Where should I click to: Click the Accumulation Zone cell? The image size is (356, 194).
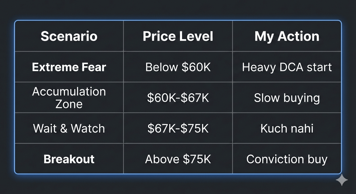[69, 98]
